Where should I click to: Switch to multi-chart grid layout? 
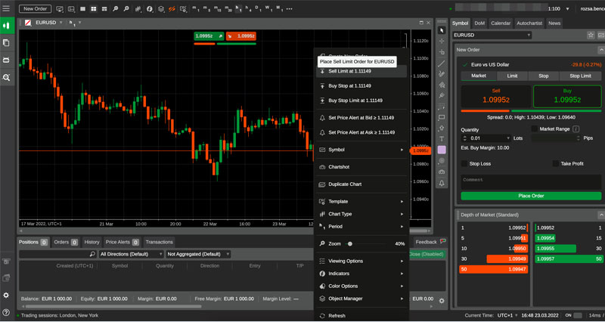tap(93, 8)
